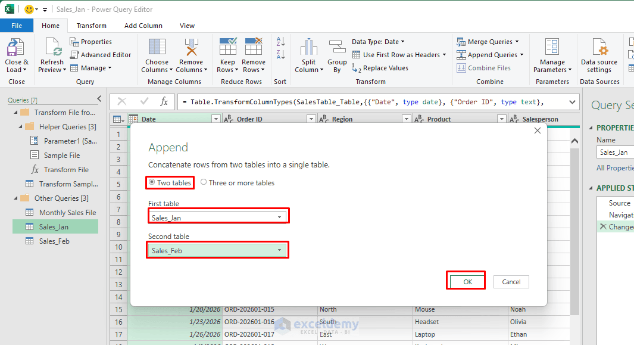The height and width of the screenshot is (345, 634).
Task: Switch to the Home tab
Action: pos(51,26)
